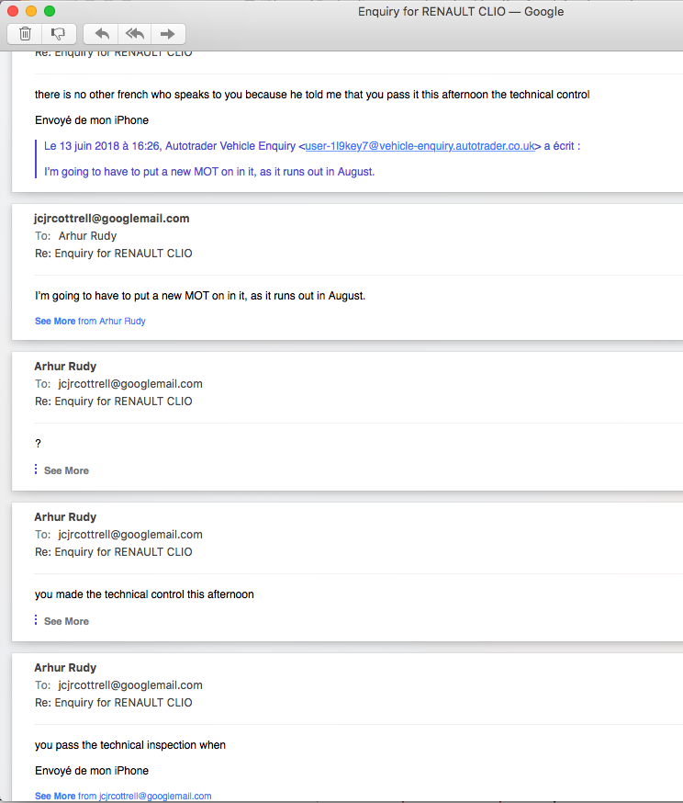The width and height of the screenshot is (683, 803).
Task: Click the Forward arrow icon
Action: point(168,34)
